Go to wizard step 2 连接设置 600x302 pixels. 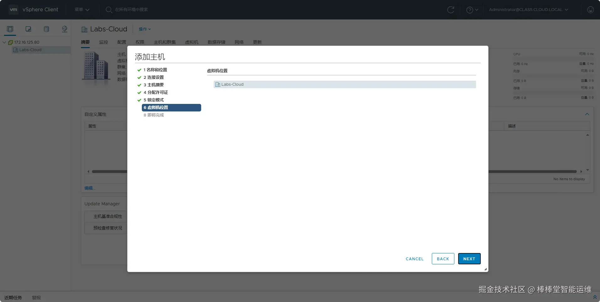click(154, 77)
